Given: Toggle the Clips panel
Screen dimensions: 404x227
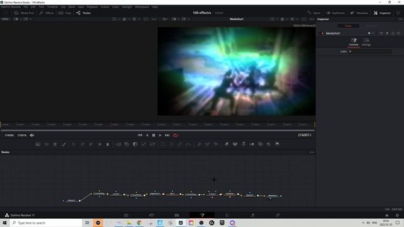Looking at the screenshot, I should click(x=64, y=13).
